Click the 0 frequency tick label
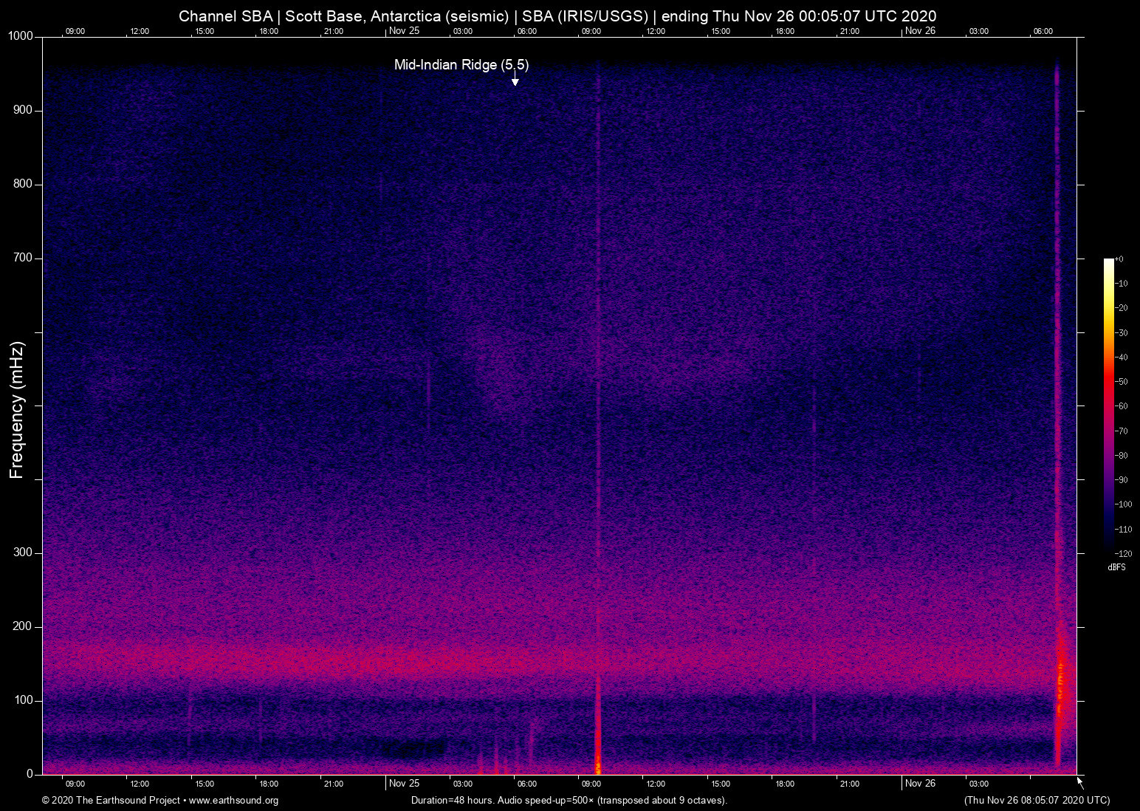The height and width of the screenshot is (811, 1140). 30,774
